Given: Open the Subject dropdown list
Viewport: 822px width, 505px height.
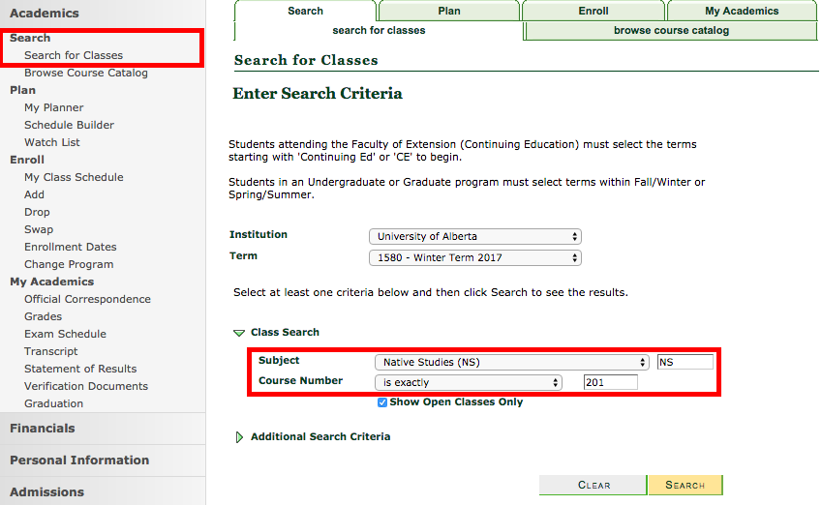Looking at the screenshot, I should tap(511, 363).
